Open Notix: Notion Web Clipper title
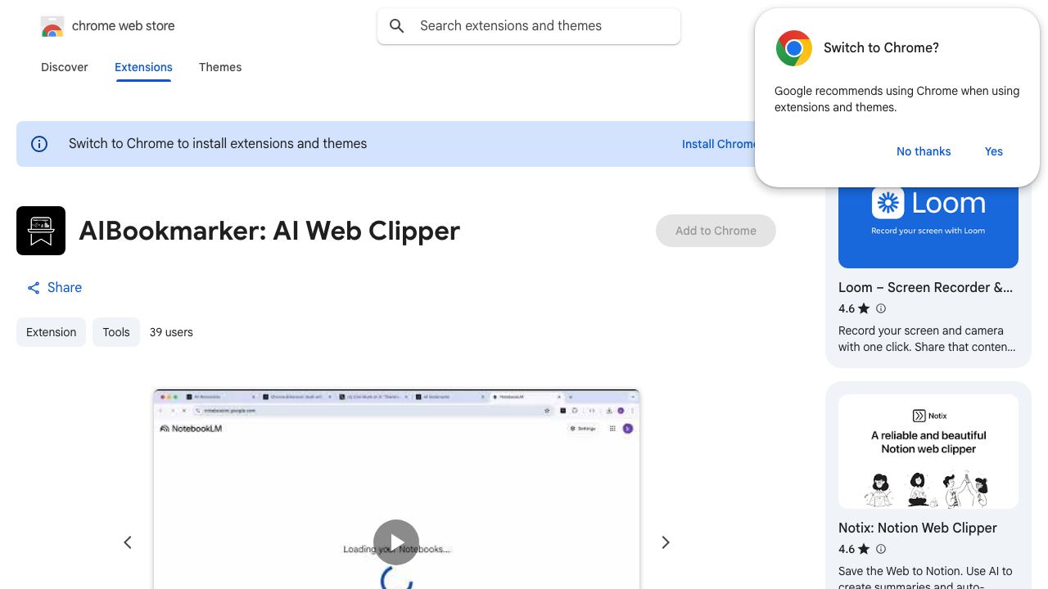1048x589 pixels. 918,528
